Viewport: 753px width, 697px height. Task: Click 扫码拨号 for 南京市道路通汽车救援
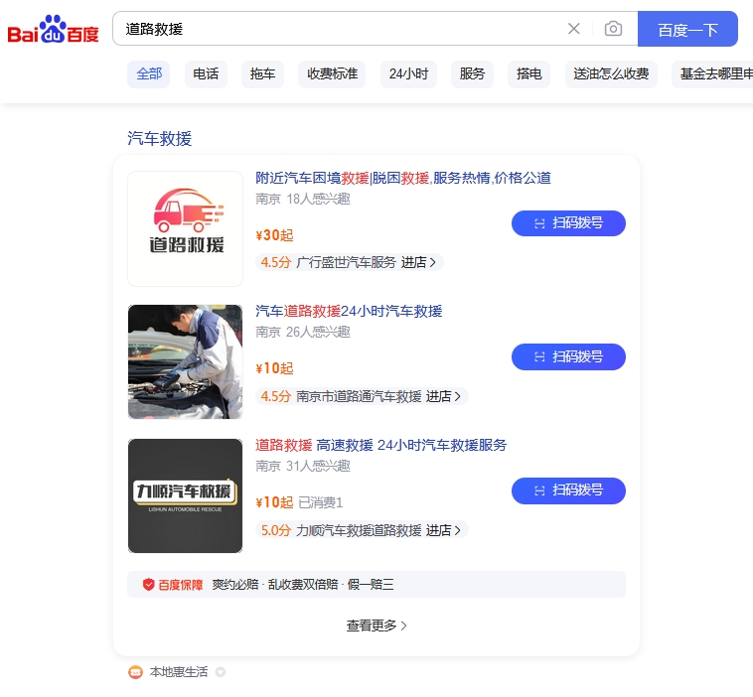pos(568,356)
